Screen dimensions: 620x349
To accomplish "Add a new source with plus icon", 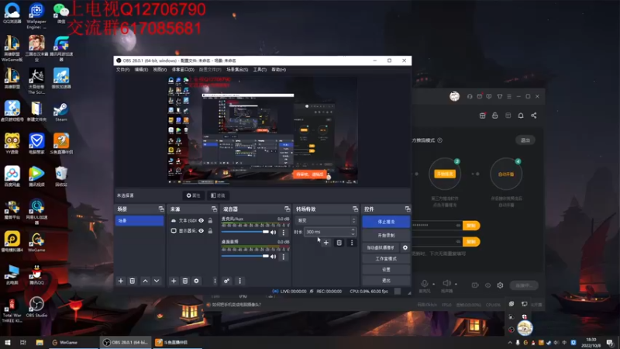I will 174,281.
